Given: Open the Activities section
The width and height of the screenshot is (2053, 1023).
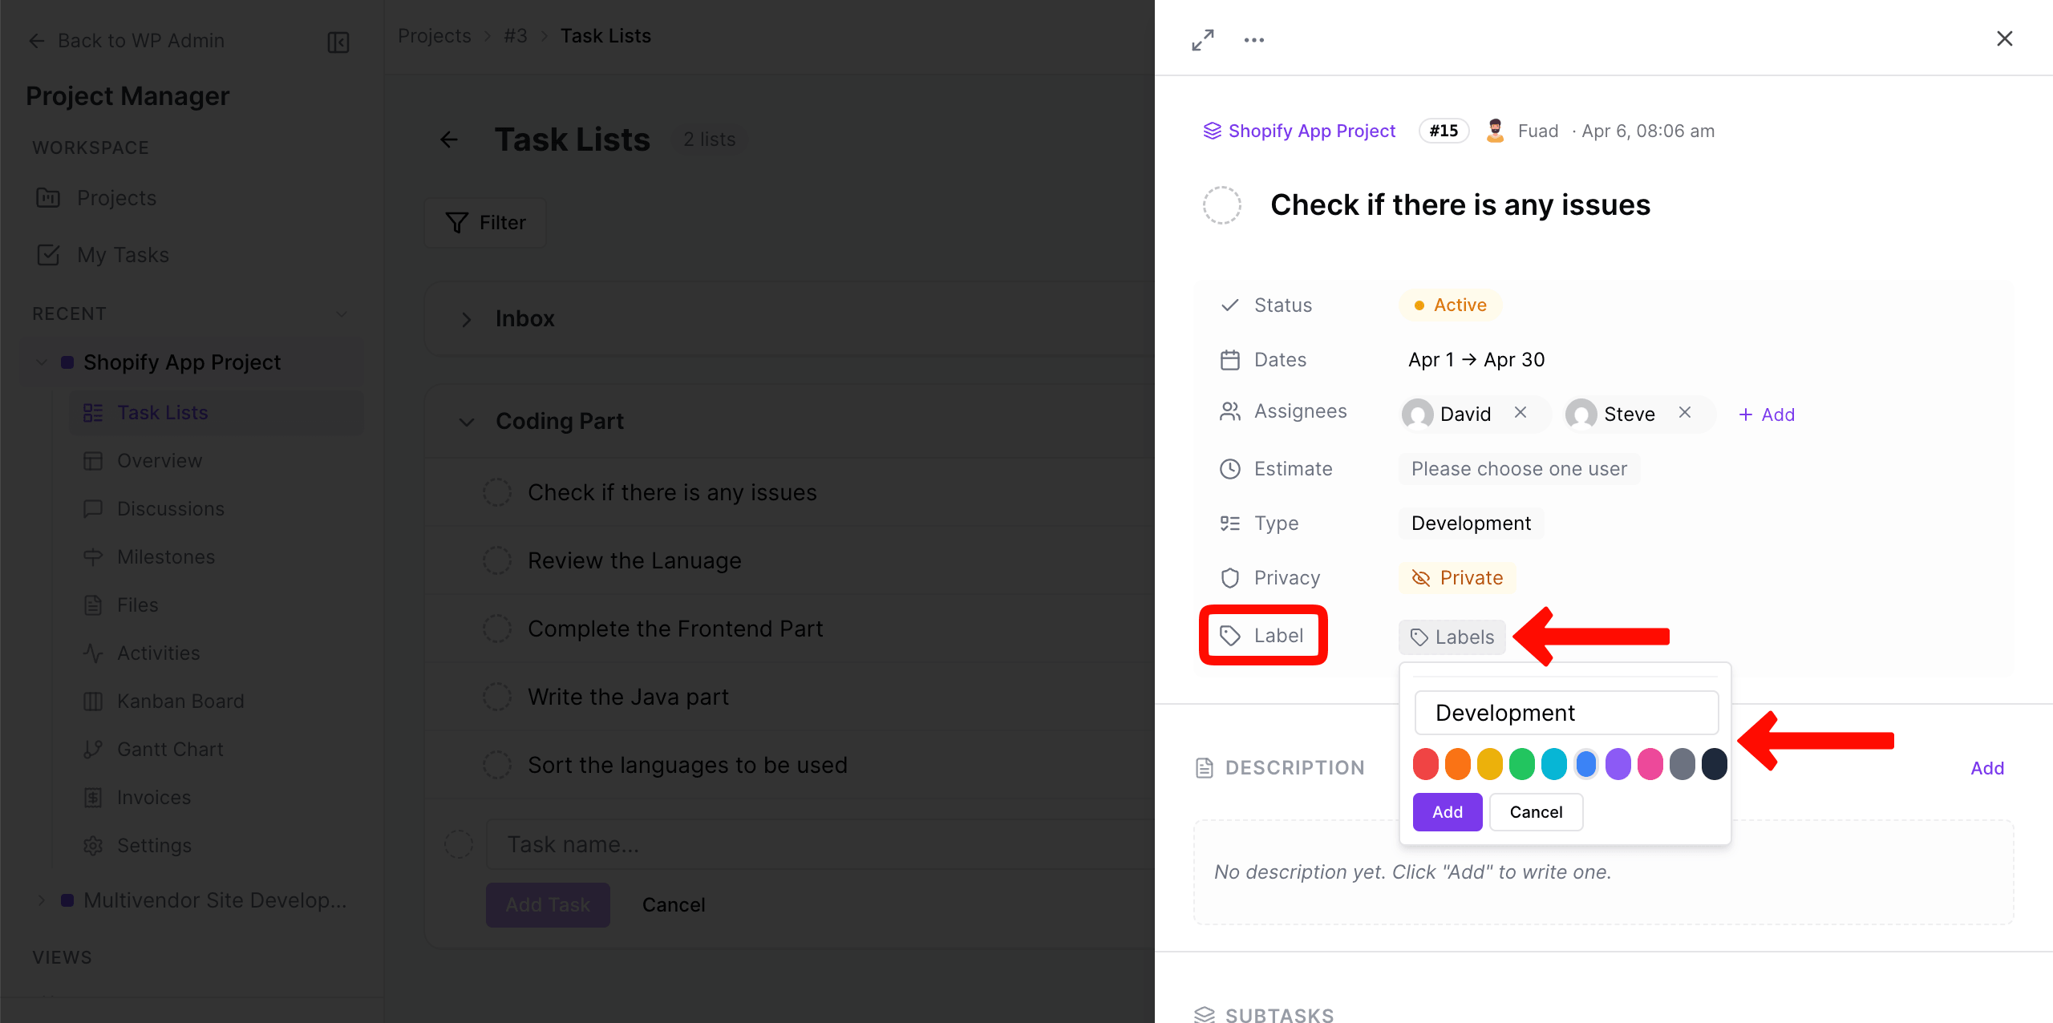Looking at the screenshot, I should click(x=159, y=653).
